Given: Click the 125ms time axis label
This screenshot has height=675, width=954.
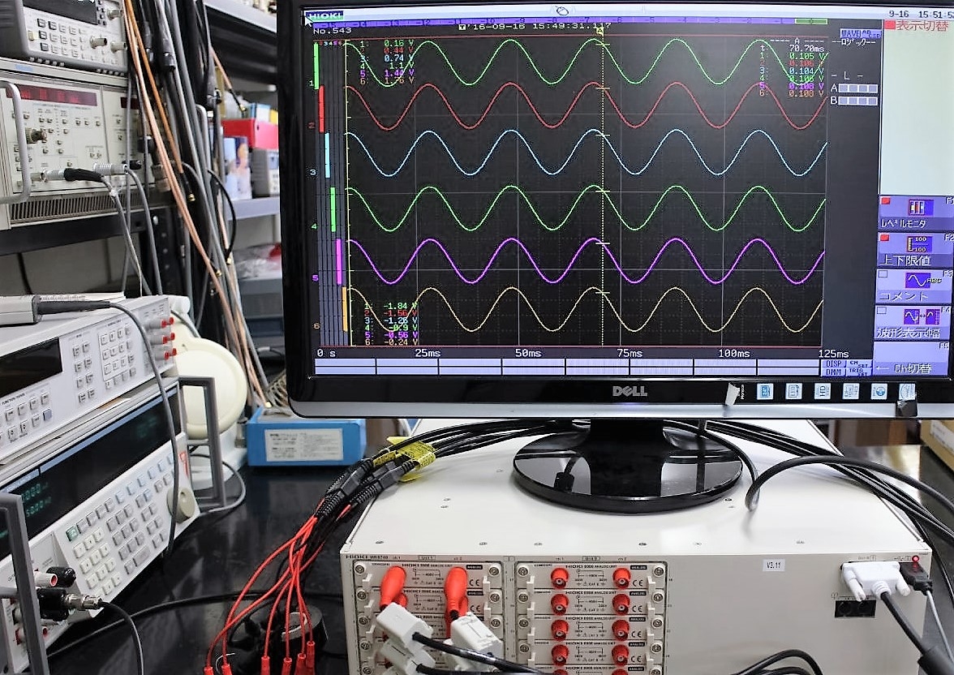Looking at the screenshot, I should tap(834, 354).
